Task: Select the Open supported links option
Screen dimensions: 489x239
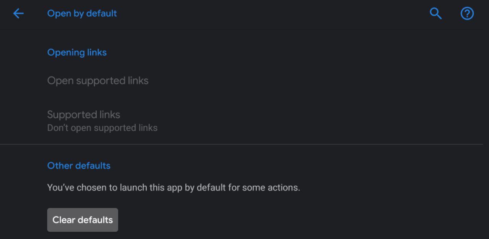Action: [98, 81]
